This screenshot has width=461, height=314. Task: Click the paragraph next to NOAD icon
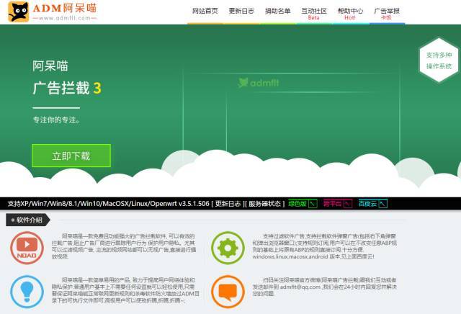[x=124, y=246]
